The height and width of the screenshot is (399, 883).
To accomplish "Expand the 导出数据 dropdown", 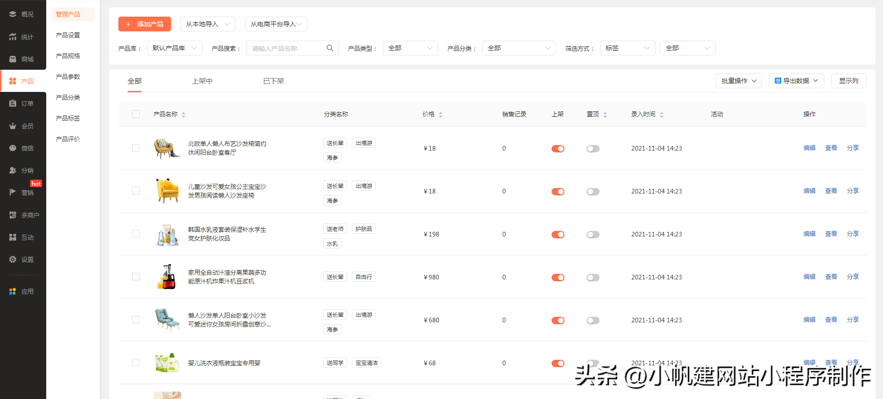I will pyautogui.click(x=796, y=81).
